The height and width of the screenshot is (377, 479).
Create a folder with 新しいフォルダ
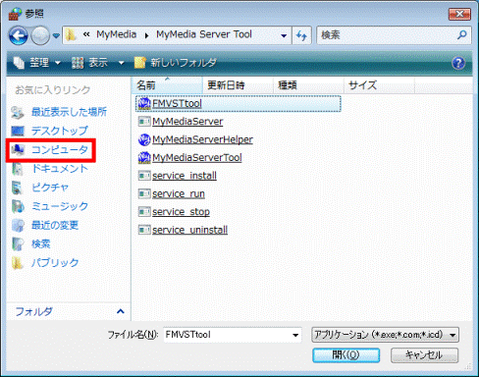tap(176, 62)
